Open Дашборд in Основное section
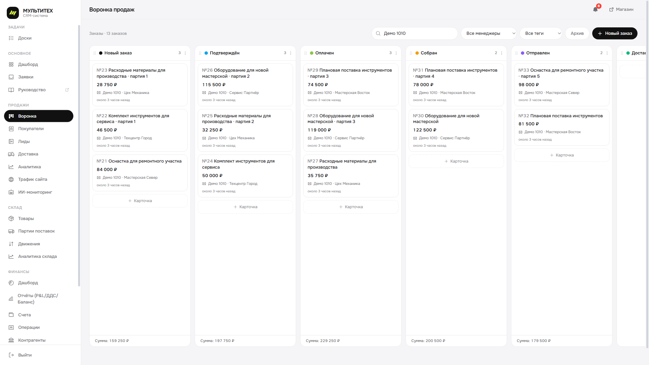649x365 pixels. tap(39, 65)
